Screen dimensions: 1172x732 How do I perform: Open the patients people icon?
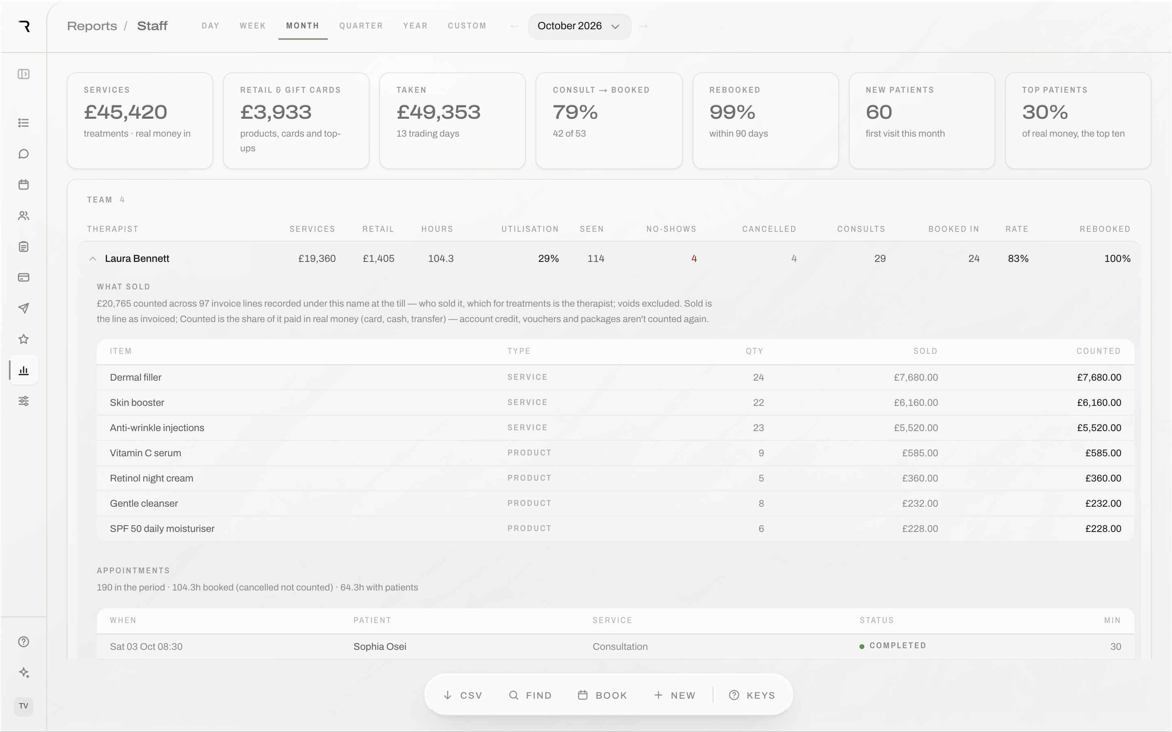(23, 216)
